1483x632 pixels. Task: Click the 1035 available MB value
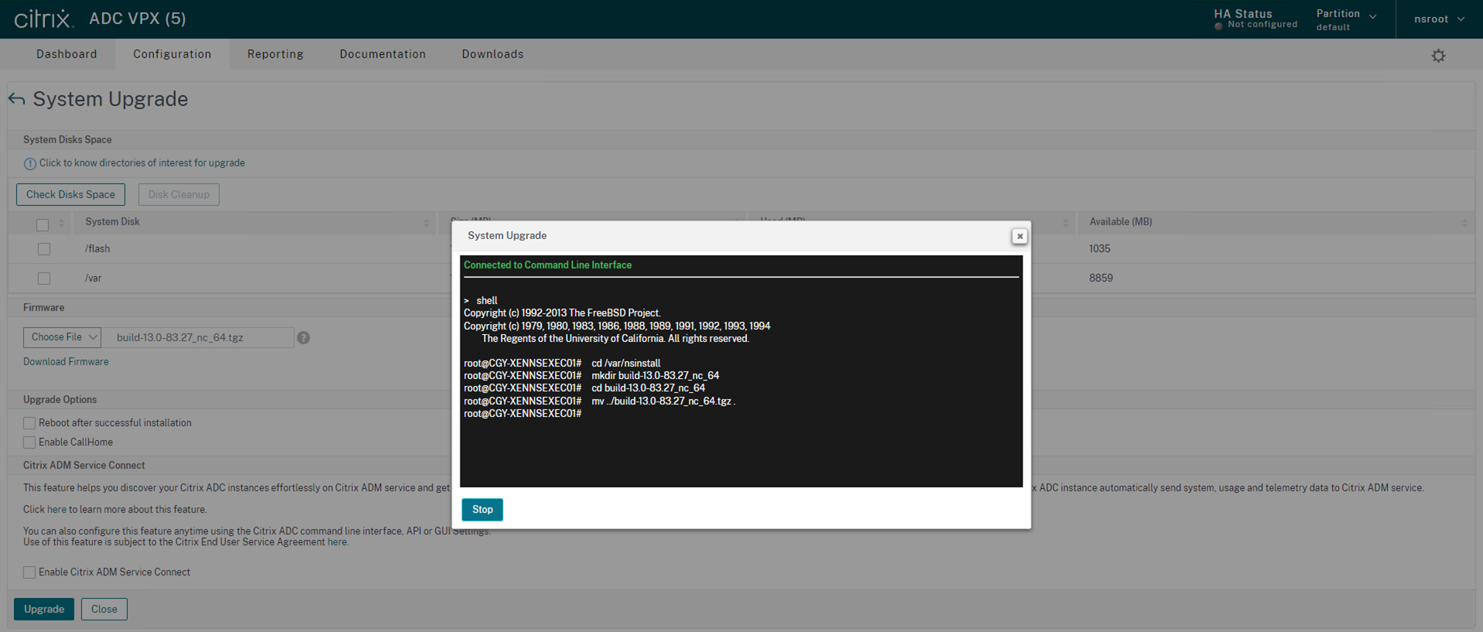click(1099, 249)
